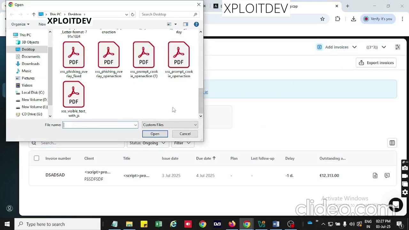This screenshot has height=230, width=409.
Task: Open Pictures in navigation tree
Action: click(x=28, y=78)
